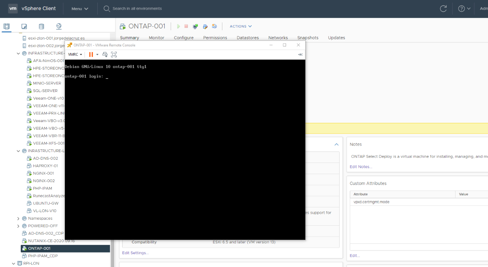Screen dimensions: 488x267
Task: Click the Edit... link under Custom Attributes
Action: pyautogui.click(x=355, y=255)
